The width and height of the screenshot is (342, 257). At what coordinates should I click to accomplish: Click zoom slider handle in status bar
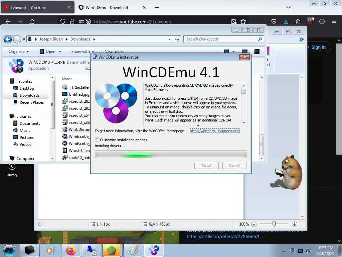click(274, 224)
